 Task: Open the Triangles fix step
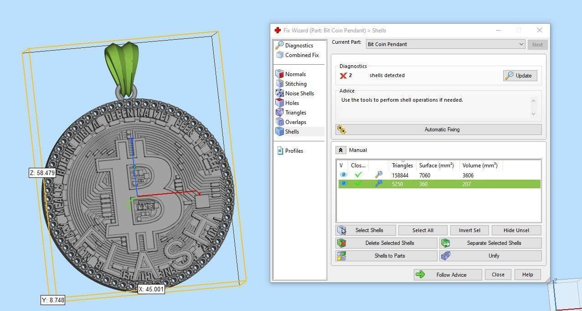(x=296, y=113)
